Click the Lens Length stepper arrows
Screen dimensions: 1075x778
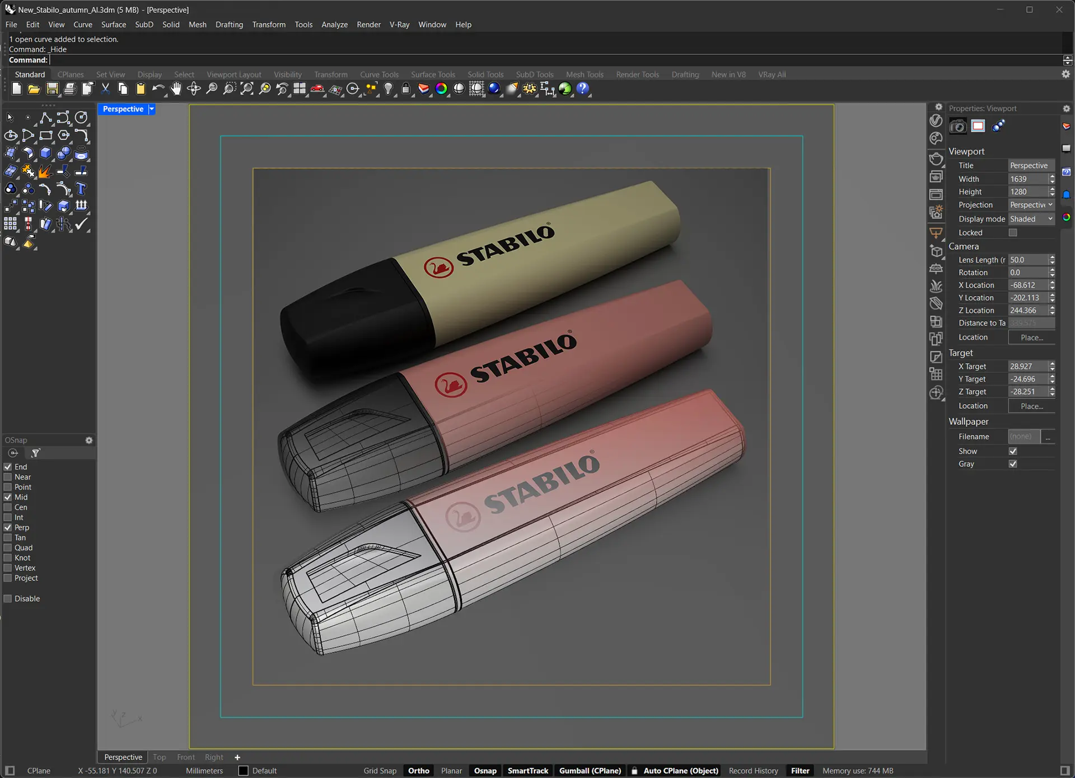pos(1052,260)
